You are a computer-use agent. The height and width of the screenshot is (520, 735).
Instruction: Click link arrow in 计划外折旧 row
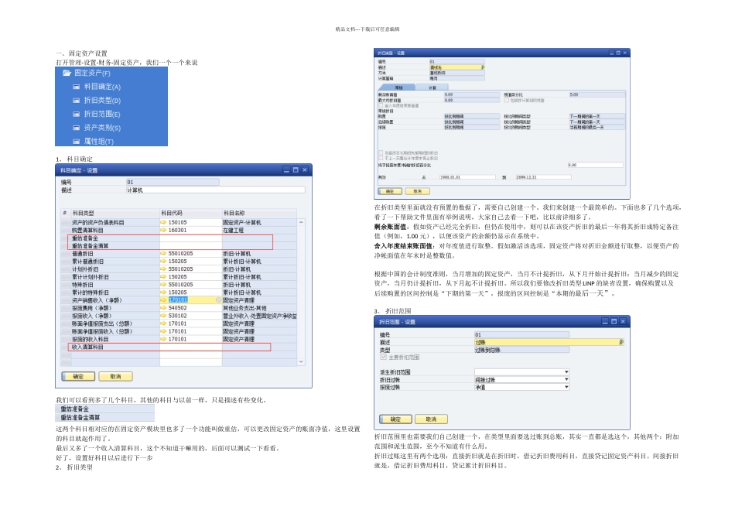tap(163, 269)
